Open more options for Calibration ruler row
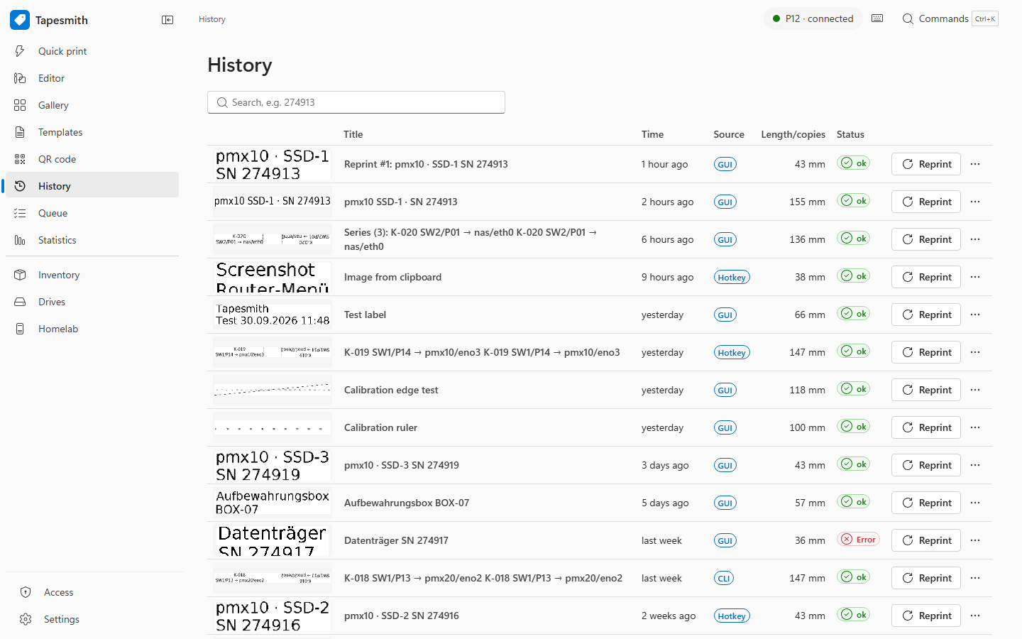 pyautogui.click(x=975, y=427)
